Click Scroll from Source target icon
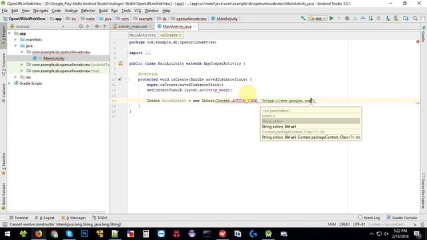Screen dimensions: 427x240 click(81, 27)
